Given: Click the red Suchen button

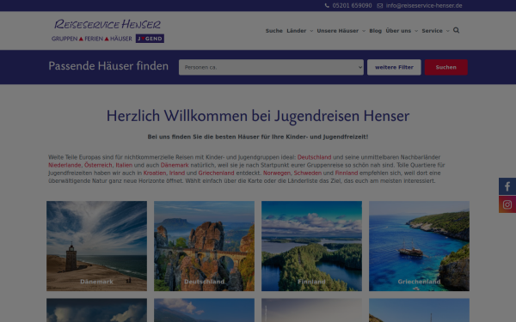Looking at the screenshot, I should pyautogui.click(x=445, y=67).
